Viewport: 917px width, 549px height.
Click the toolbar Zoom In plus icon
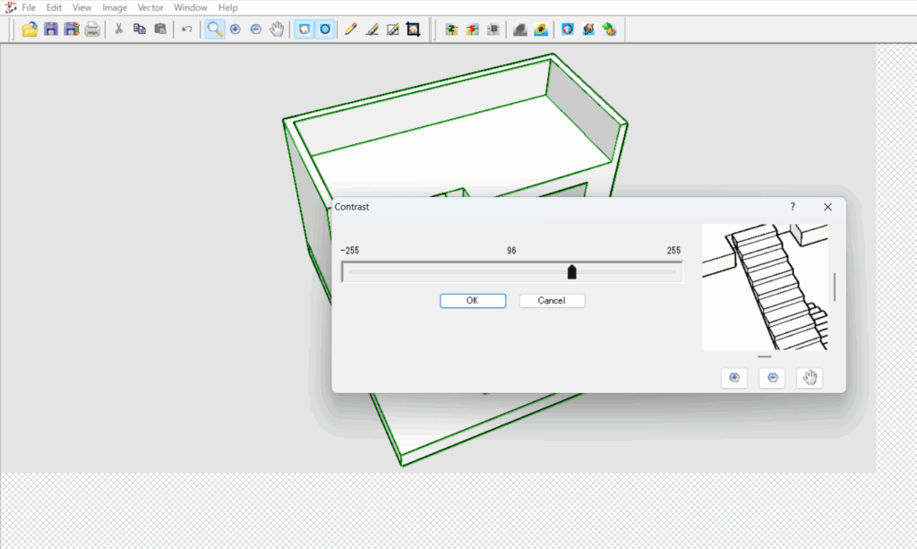[x=236, y=30]
